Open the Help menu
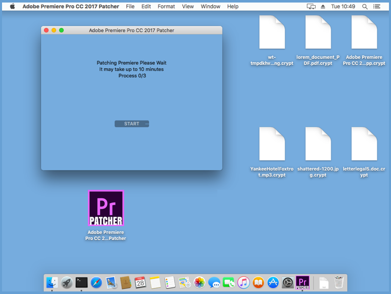Screen dimensions: 391x294 pyautogui.click(x=233, y=7)
